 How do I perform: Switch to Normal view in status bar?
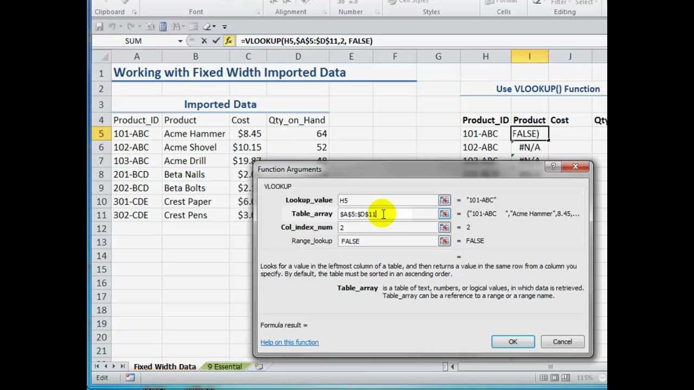pos(543,378)
